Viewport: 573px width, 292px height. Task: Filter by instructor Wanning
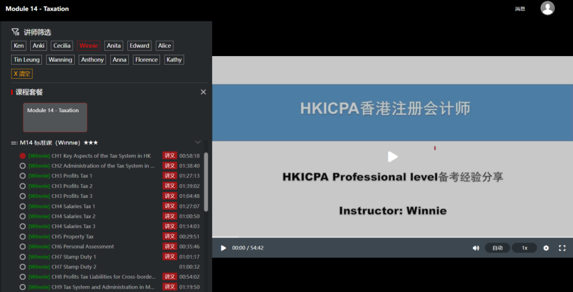coord(60,60)
